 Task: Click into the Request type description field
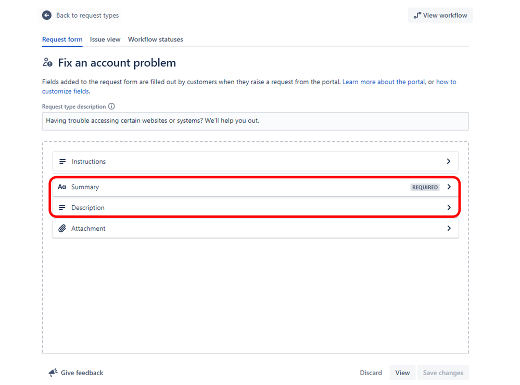[x=256, y=121]
